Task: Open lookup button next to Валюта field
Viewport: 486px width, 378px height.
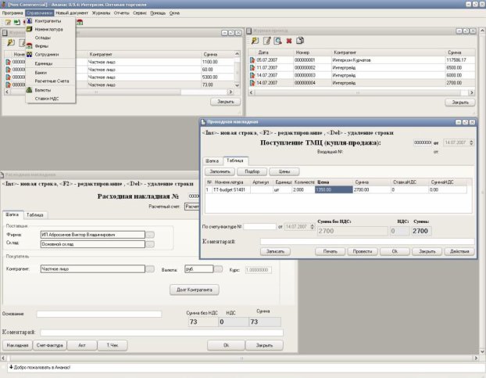Action: click(218, 268)
